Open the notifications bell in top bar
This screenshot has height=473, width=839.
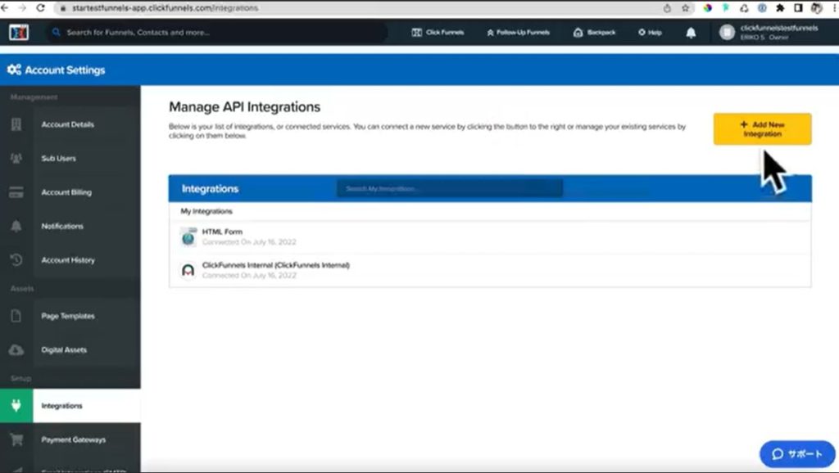pyautogui.click(x=691, y=33)
